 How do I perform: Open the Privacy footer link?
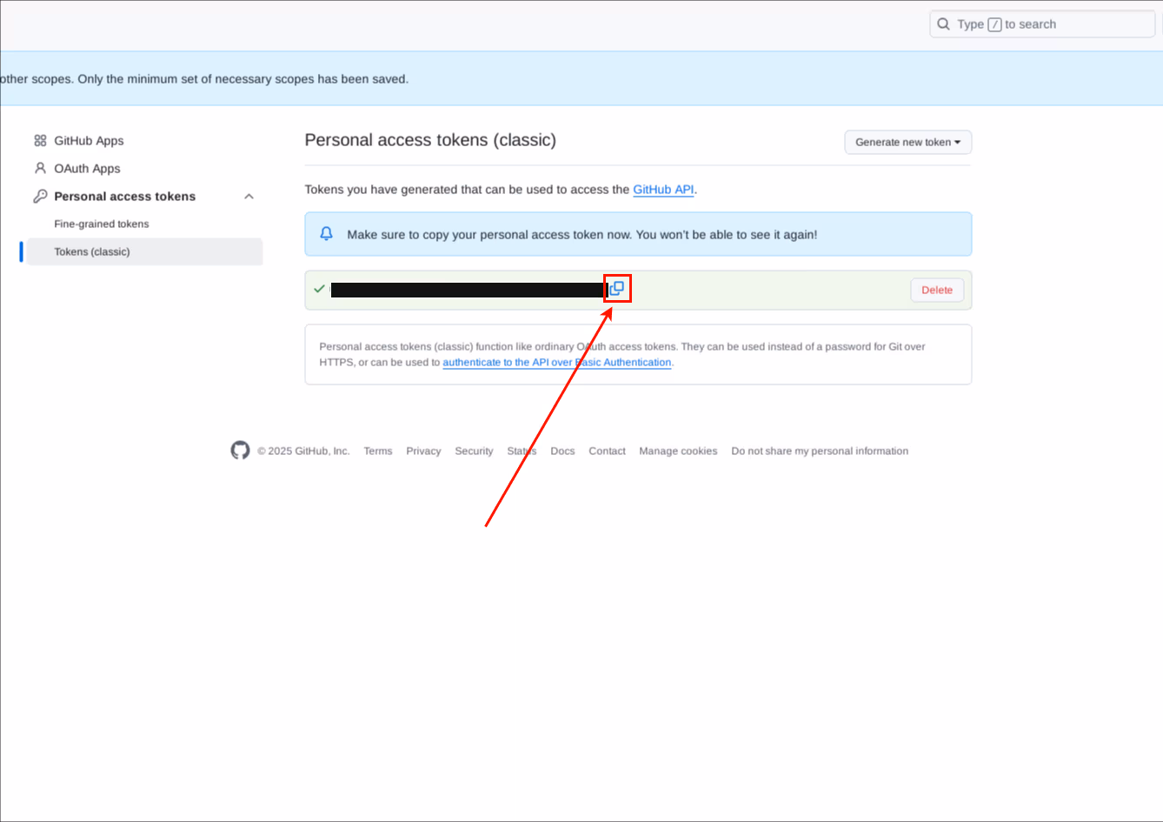coord(423,451)
